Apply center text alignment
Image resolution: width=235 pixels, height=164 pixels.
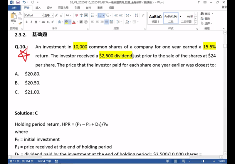[97, 22]
